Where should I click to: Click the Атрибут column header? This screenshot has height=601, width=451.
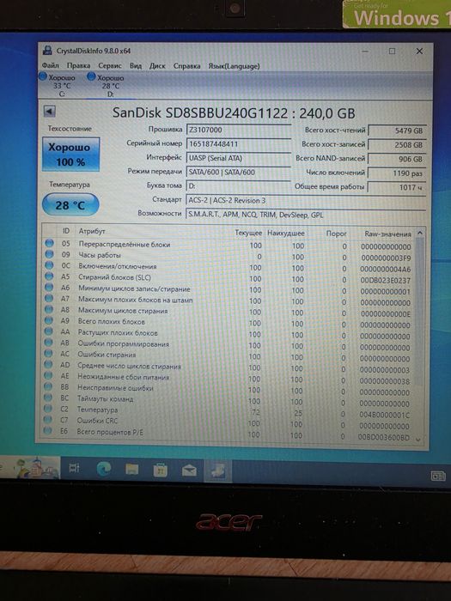point(92,231)
